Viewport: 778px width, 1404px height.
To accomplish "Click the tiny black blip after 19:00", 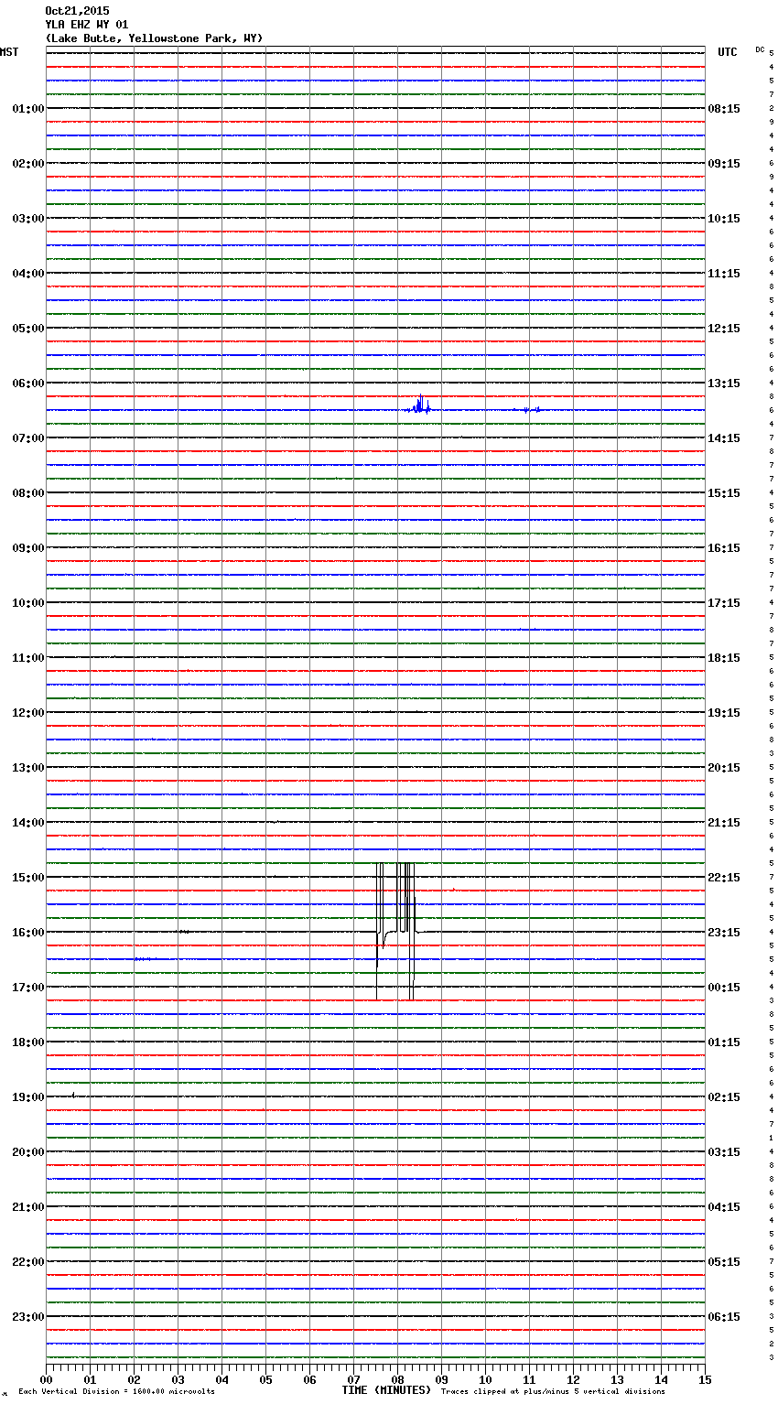I will click(73, 1094).
